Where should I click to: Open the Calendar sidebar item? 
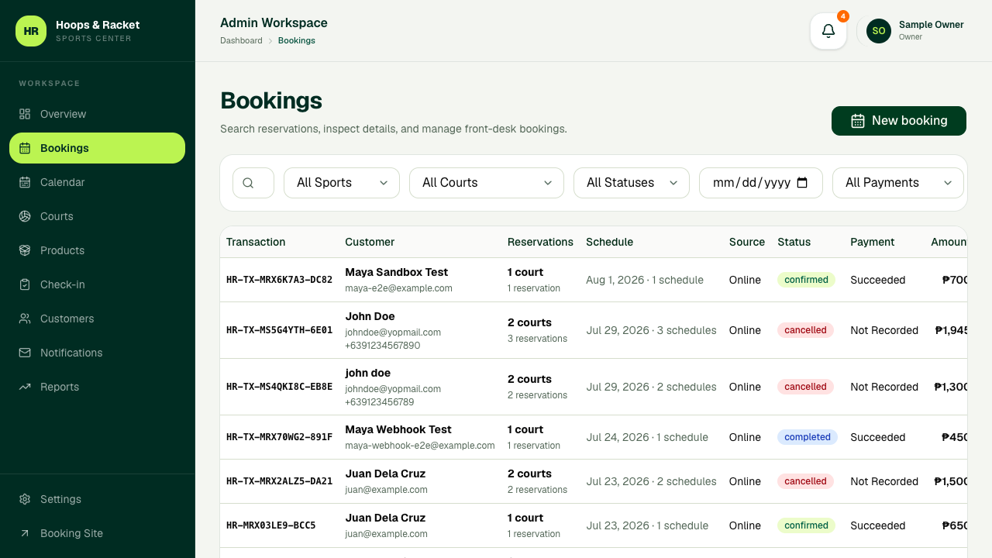click(97, 182)
